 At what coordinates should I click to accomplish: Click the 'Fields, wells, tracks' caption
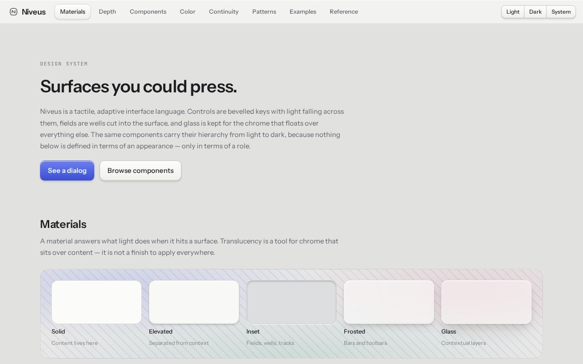(x=270, y=343)
